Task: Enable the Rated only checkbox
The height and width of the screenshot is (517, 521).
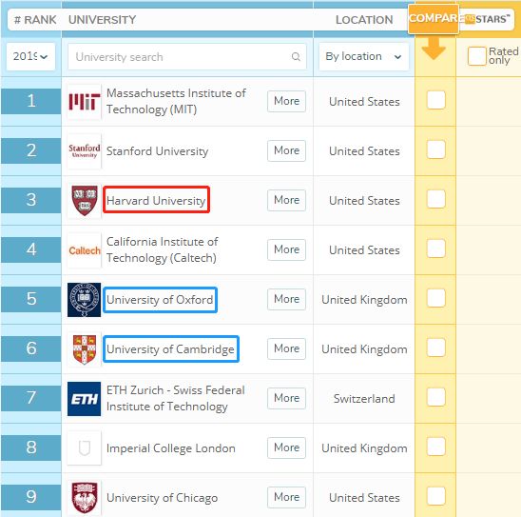Action: (477, 56)
